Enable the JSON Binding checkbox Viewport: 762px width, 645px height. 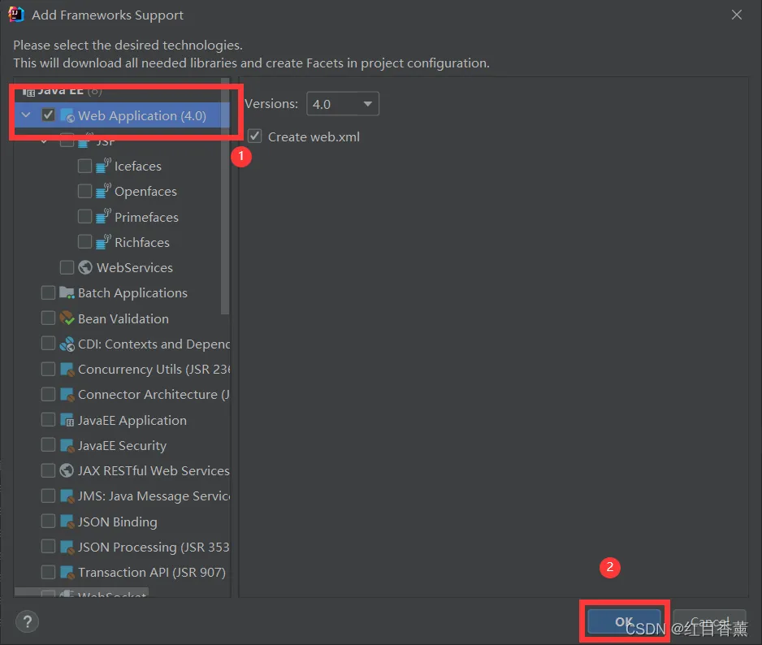pos(48,521)
